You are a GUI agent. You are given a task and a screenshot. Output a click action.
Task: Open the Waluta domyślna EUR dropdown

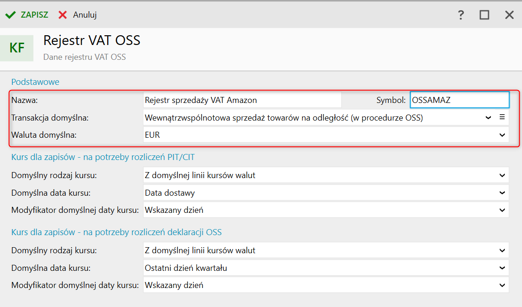502,135
